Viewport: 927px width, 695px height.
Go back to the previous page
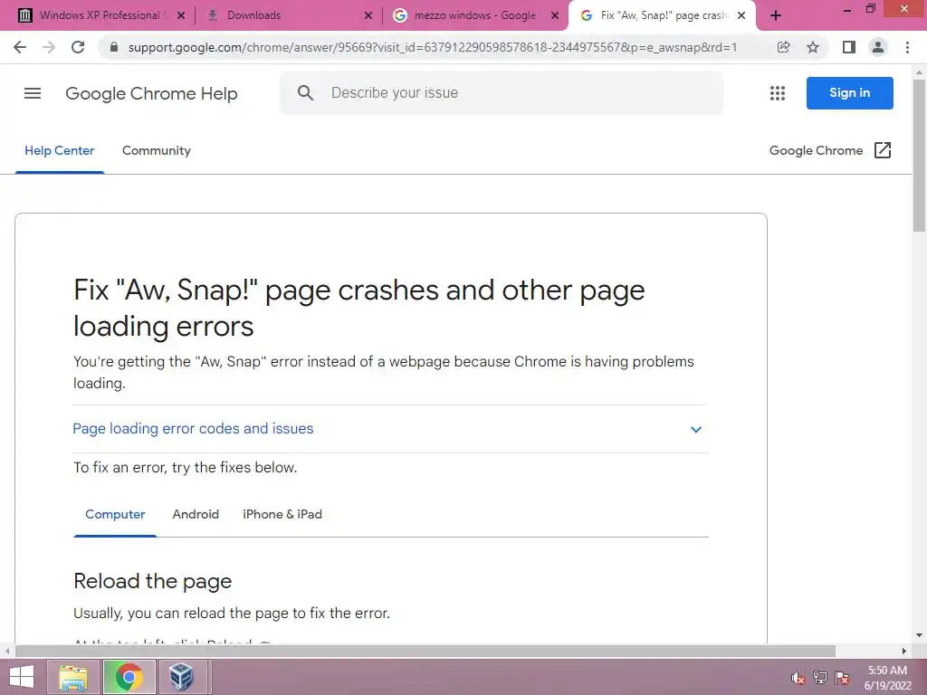click(x=20, y=47)
